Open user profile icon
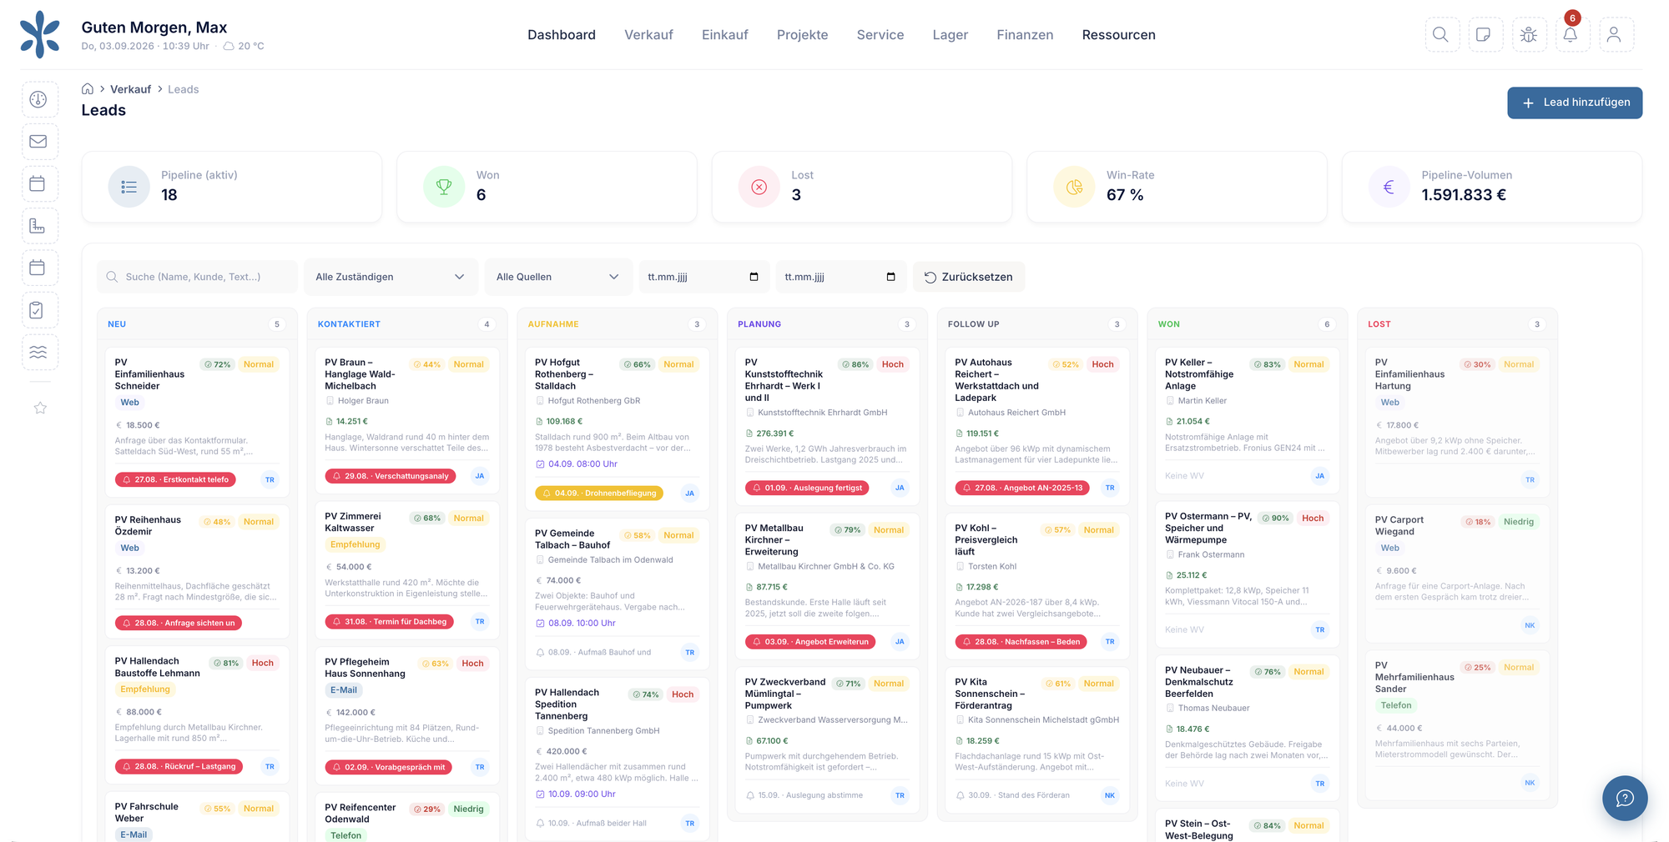The height and width of the screenshot is (842, 1669). (x=1615, y=35)
